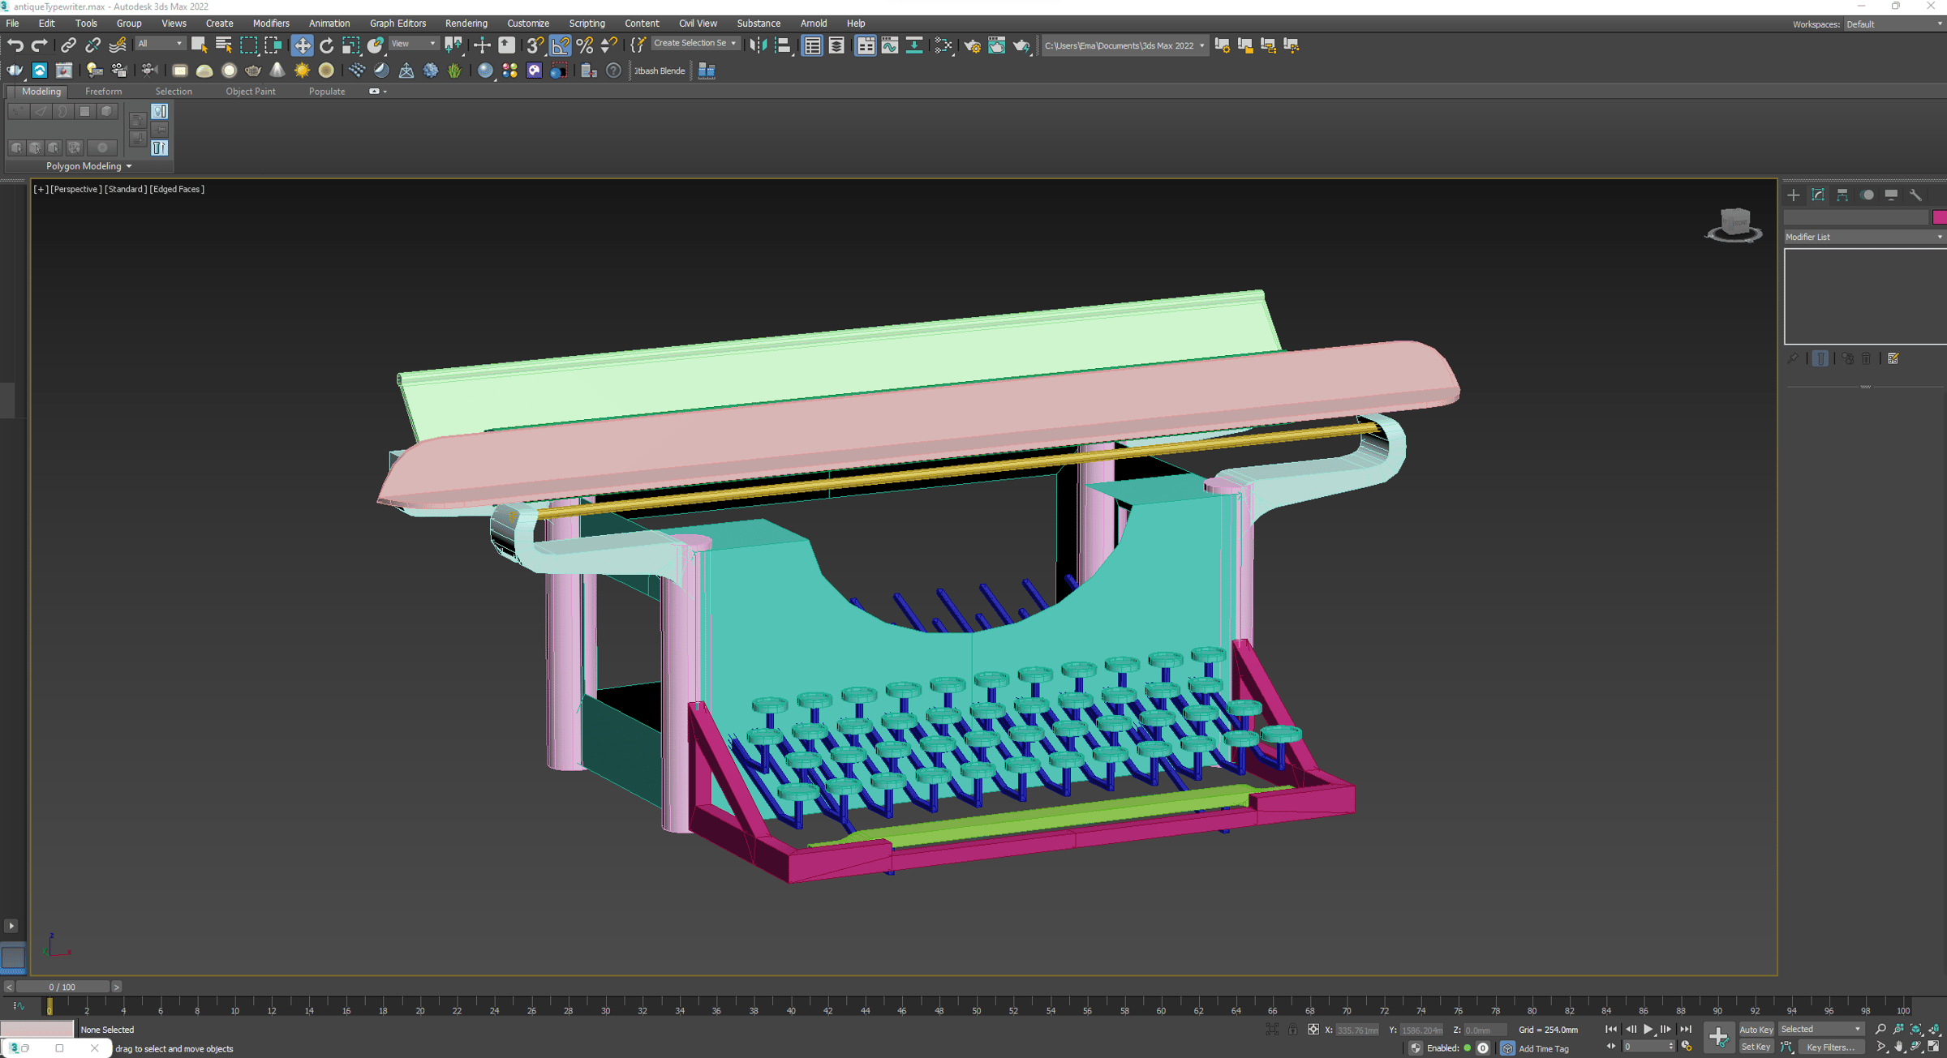Click the Mirror tool icon

[757, 45]
